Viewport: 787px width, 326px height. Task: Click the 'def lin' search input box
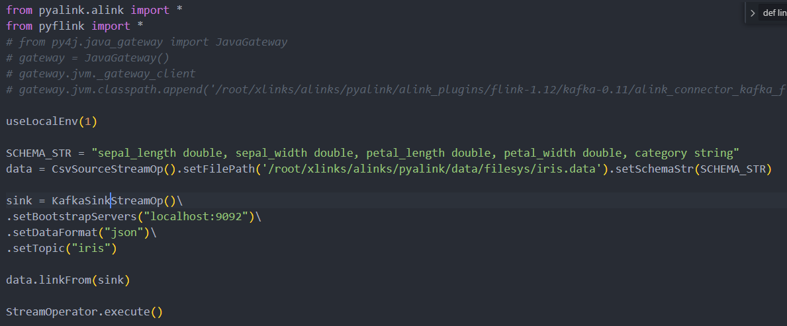(774, 13)
